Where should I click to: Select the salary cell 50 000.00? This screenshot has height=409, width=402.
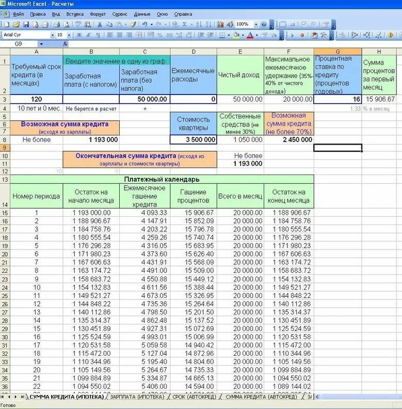point(144,99)
